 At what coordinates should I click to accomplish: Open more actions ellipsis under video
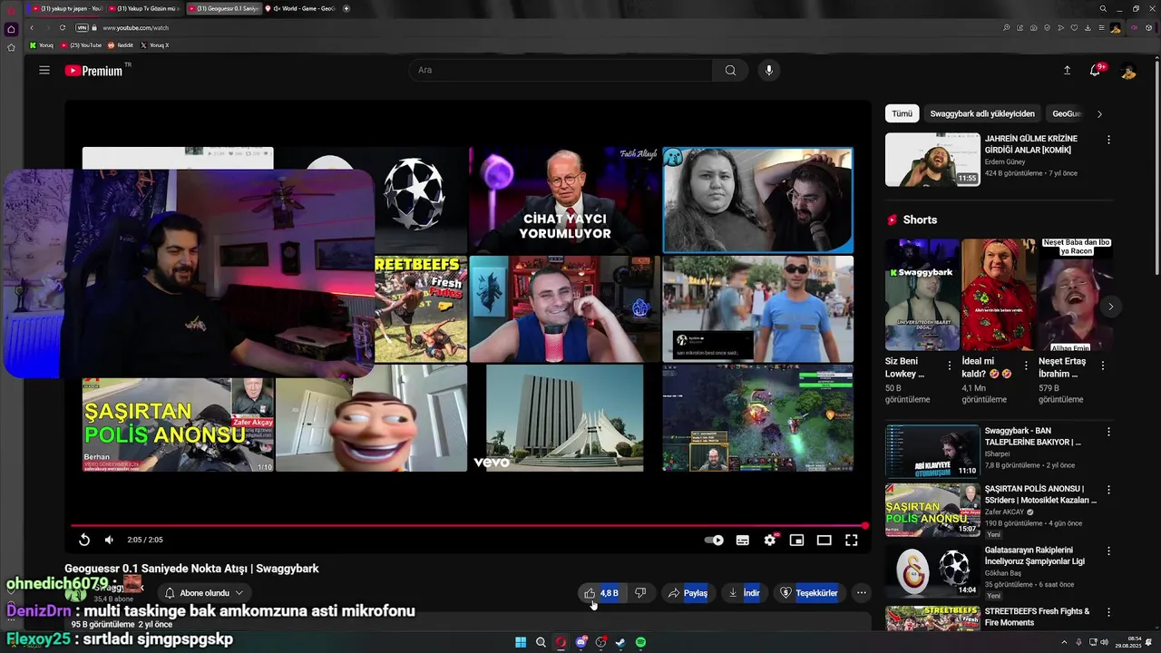(862, 593)
